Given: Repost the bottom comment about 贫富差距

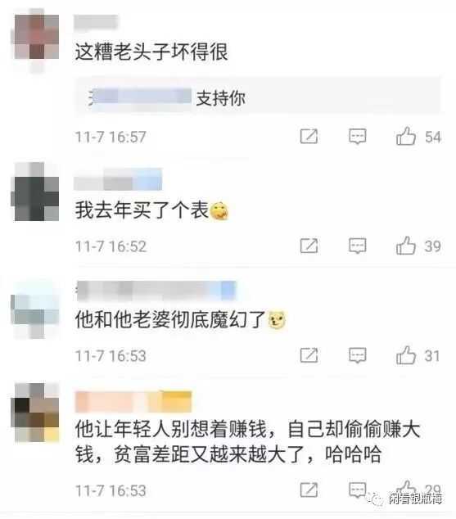Looking at the screenshot, I should pos(309,490).
